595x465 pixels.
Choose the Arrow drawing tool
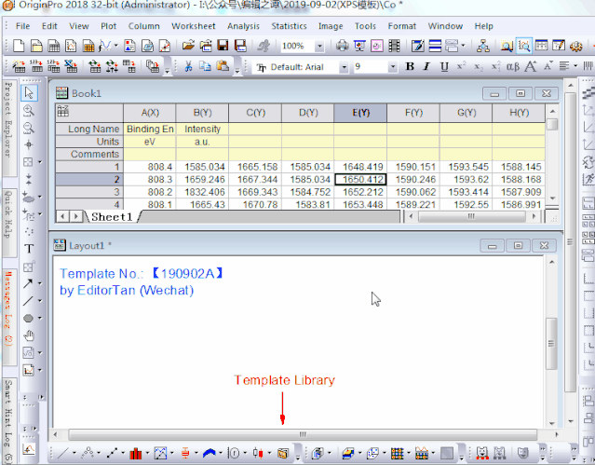29,283
